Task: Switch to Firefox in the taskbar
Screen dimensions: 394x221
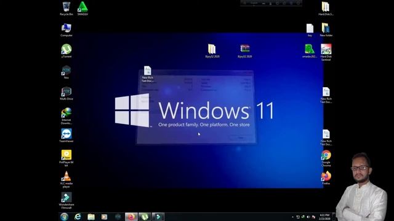Action: [131, 217]
